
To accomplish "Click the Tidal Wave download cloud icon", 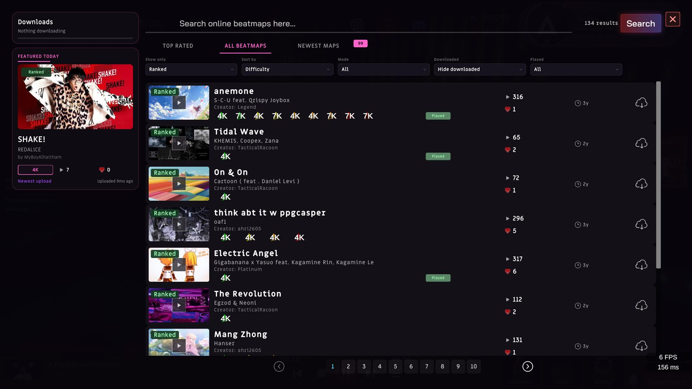I will click(x=641, y=143).
